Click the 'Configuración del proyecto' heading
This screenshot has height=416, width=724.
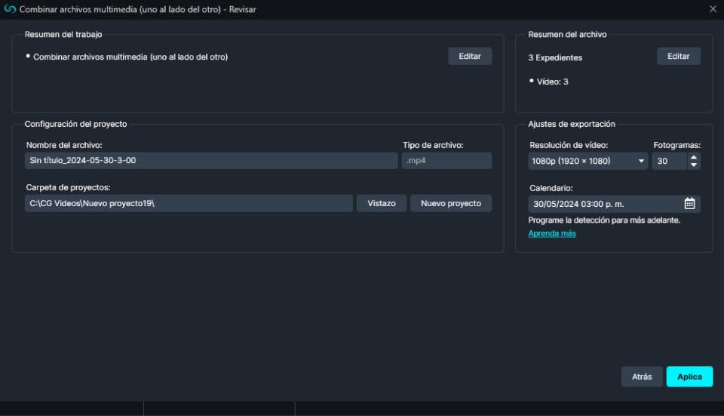(75, 124)
